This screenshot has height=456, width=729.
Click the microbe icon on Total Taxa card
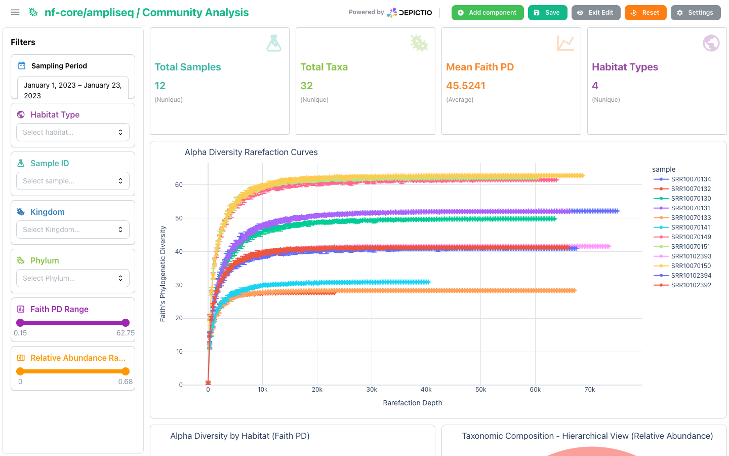420,43
